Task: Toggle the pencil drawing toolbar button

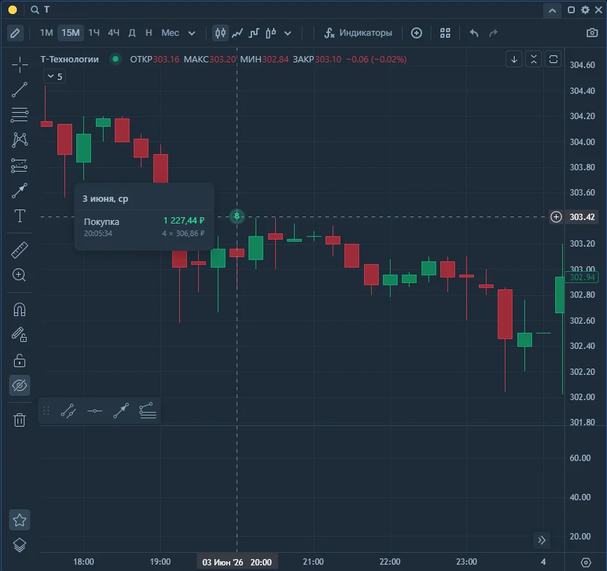Action: click(x=15, y=33)
